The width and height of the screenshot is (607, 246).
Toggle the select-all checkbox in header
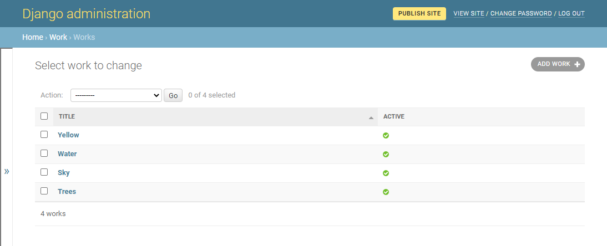point(44,116)
